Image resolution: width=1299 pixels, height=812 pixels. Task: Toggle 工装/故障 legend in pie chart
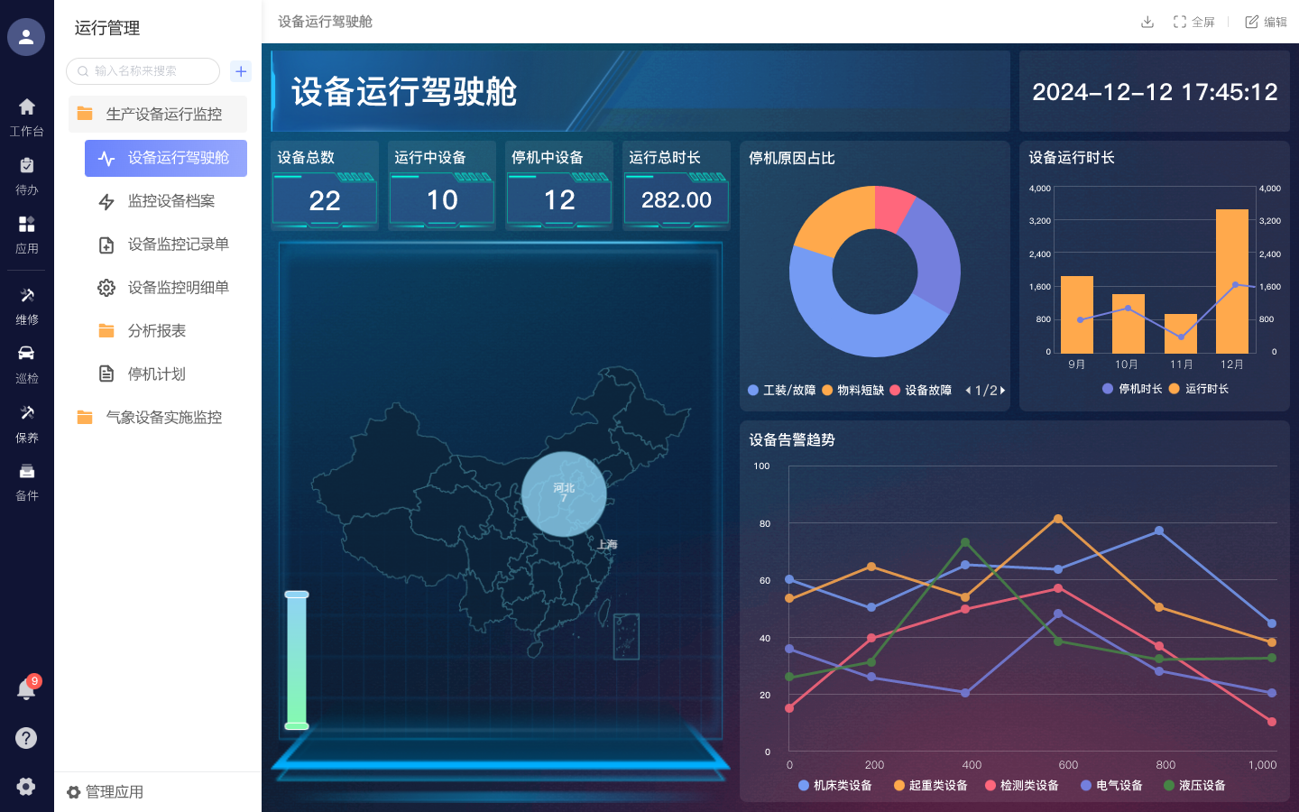(x=781, y=390)
